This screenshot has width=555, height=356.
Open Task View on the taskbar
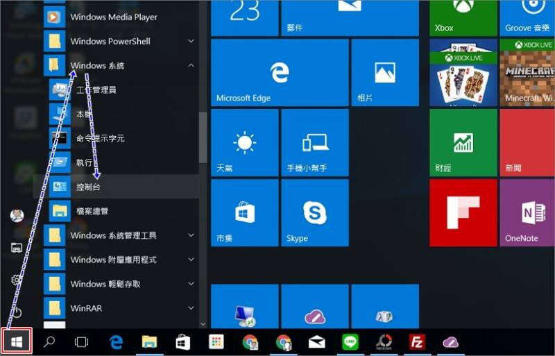[x=81, y=342]
